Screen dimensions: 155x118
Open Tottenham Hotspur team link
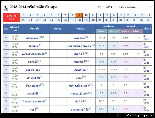33,102
